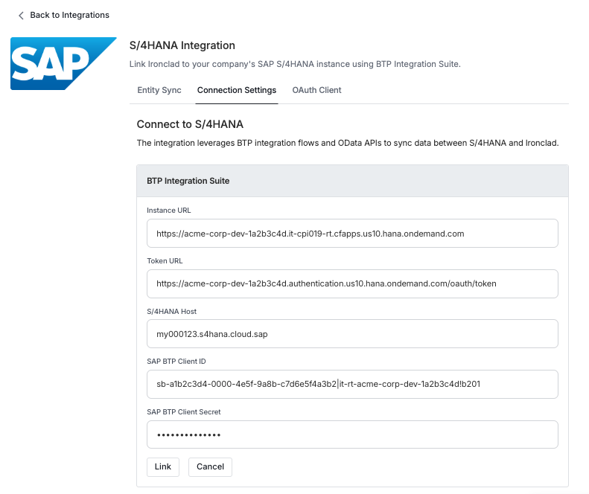Switch to the Entity Sync tab

[159, 90]
